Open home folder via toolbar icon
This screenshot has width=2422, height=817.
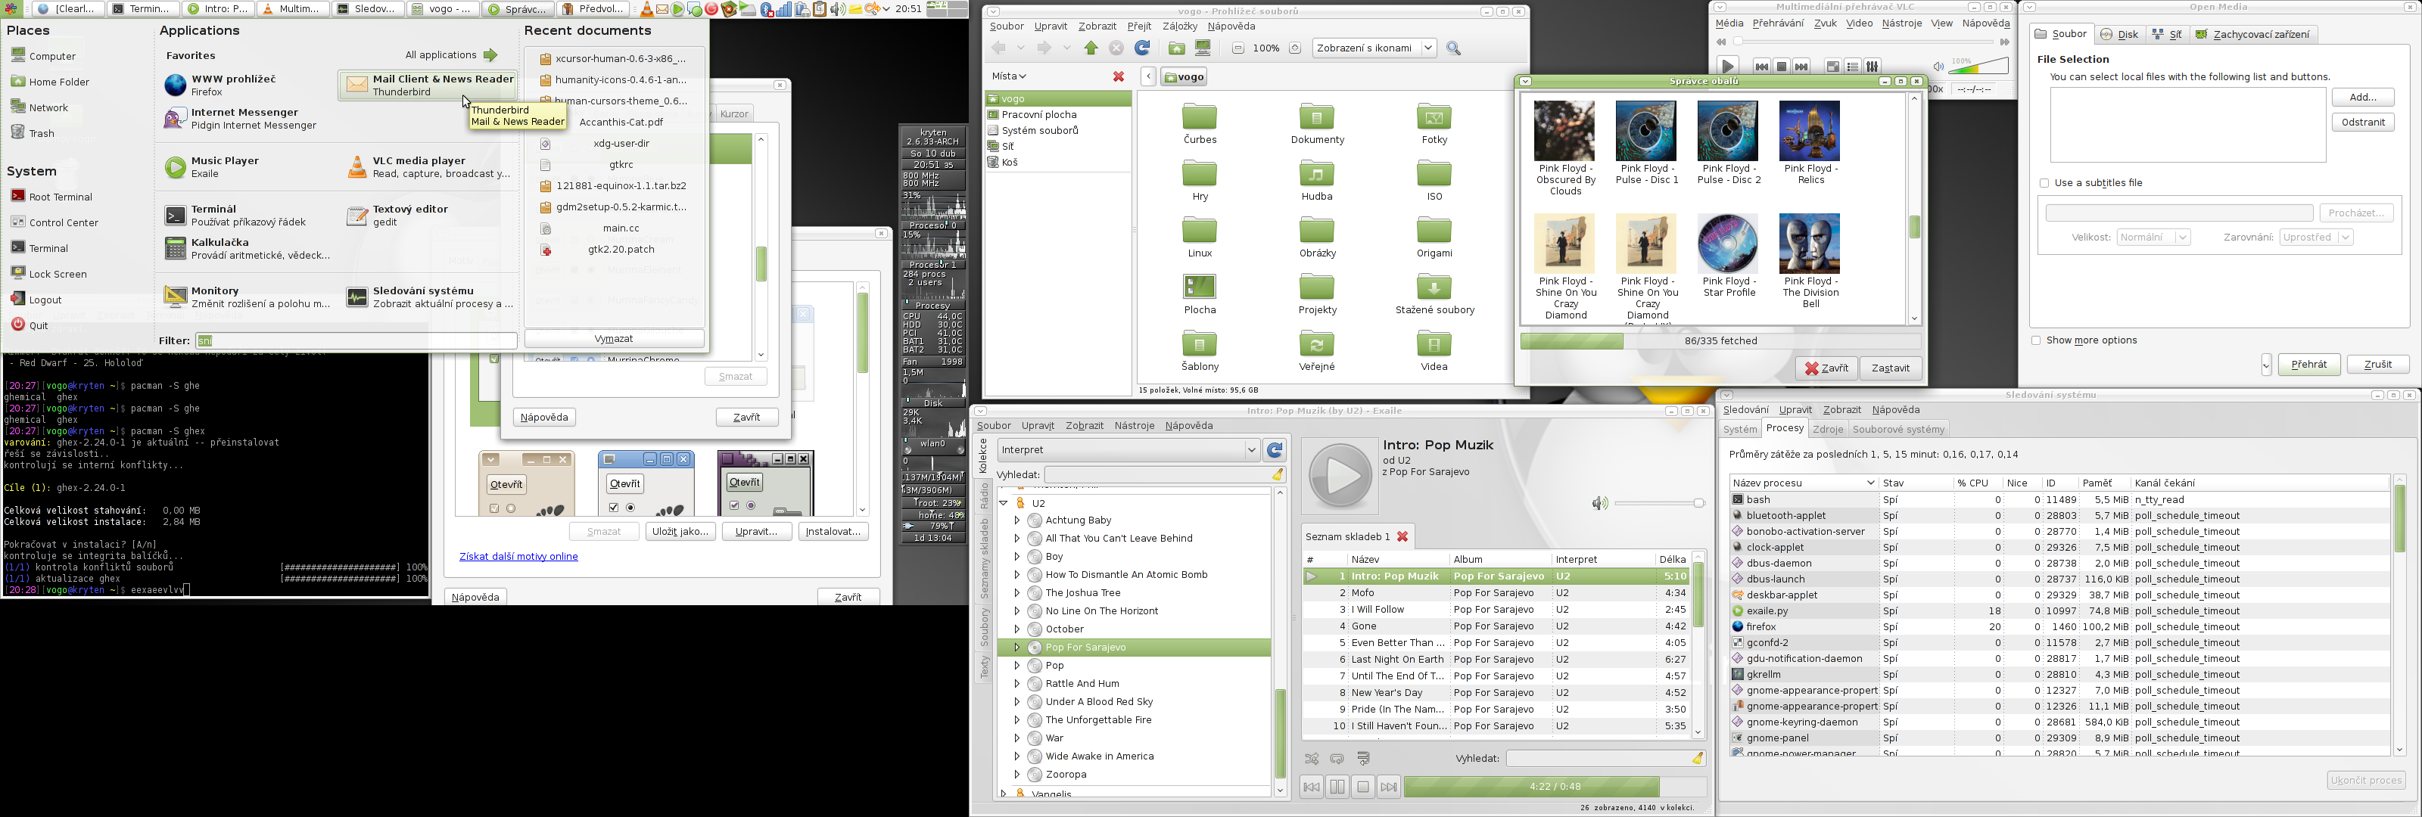(x=1176, y=48)
